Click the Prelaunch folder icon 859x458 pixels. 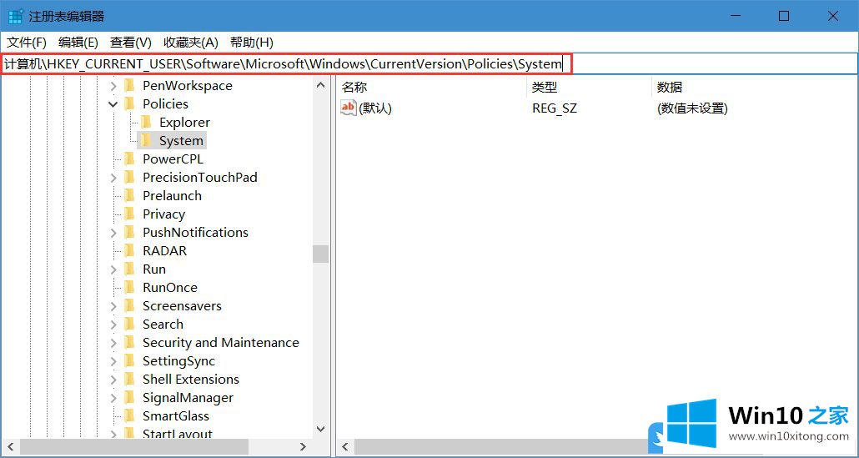click(129, 195)
